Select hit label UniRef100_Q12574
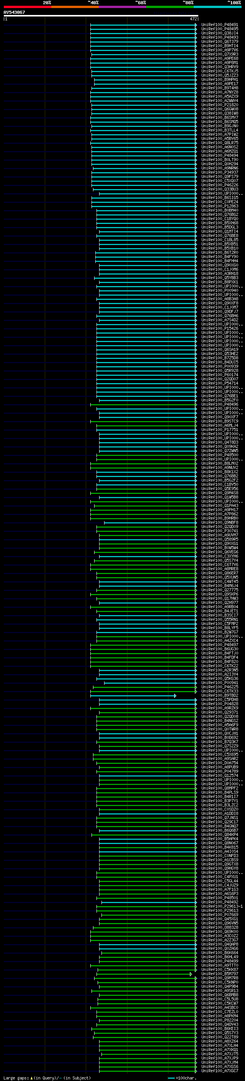 point(220,775)
